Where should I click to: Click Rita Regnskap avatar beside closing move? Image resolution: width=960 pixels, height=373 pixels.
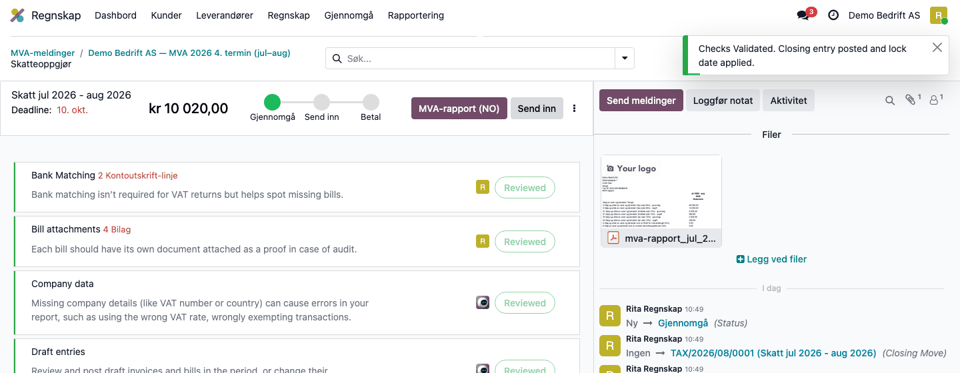click(x=610, y=346)
